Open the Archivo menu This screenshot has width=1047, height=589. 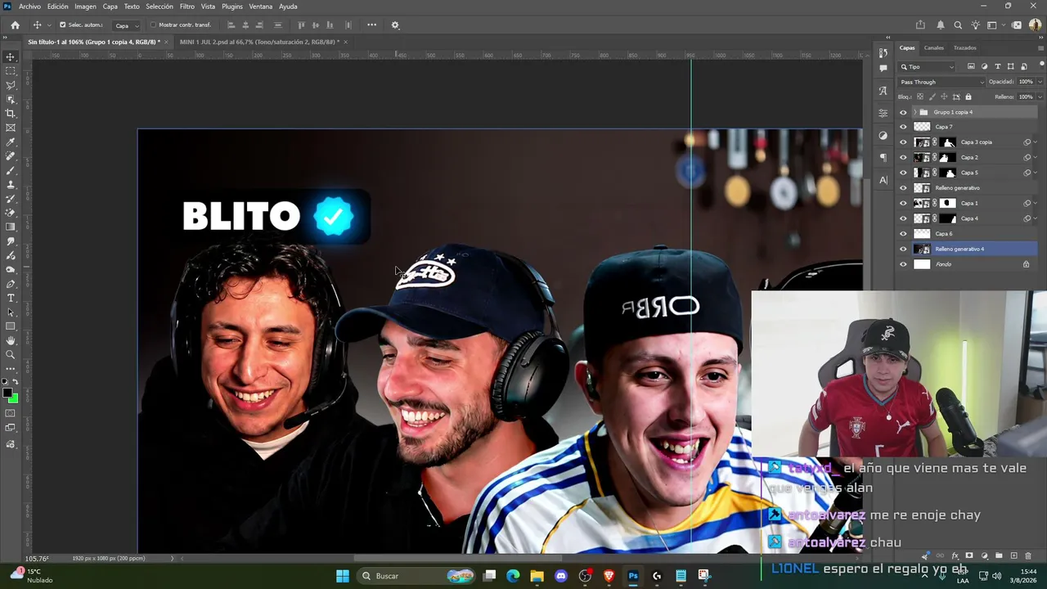(x=29, y=7)
